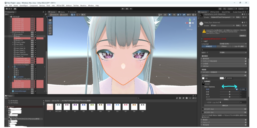Viewport: 257px width, 128px height.
Task: Select the Rotate tool in scene toolbar
Action: (50, 25)
